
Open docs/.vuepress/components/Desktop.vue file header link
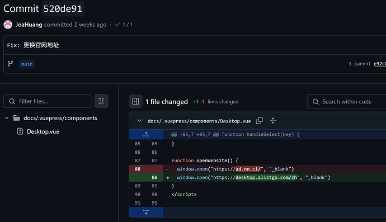point(199,121)
